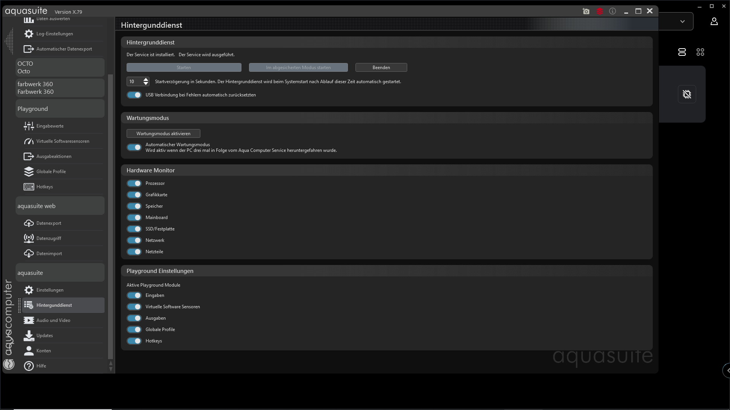The width and height of the screenshot is (730, 410).
Task: Collapse the Playground sidebar section header
Action: (60, 109)
